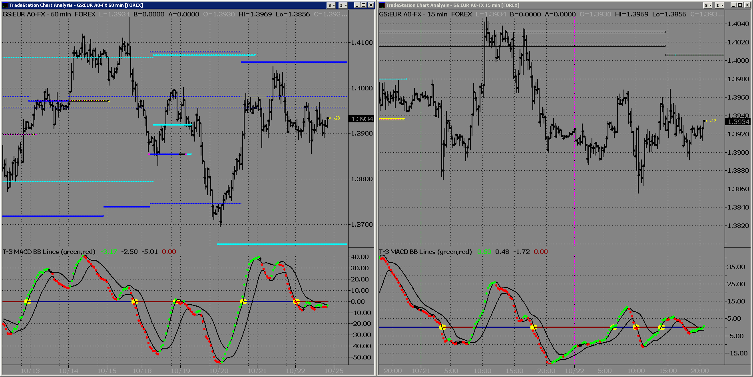Select the T-3 MACD BB Lines label in 15 min chart
The image size is (753, 377).
point(425,251)
